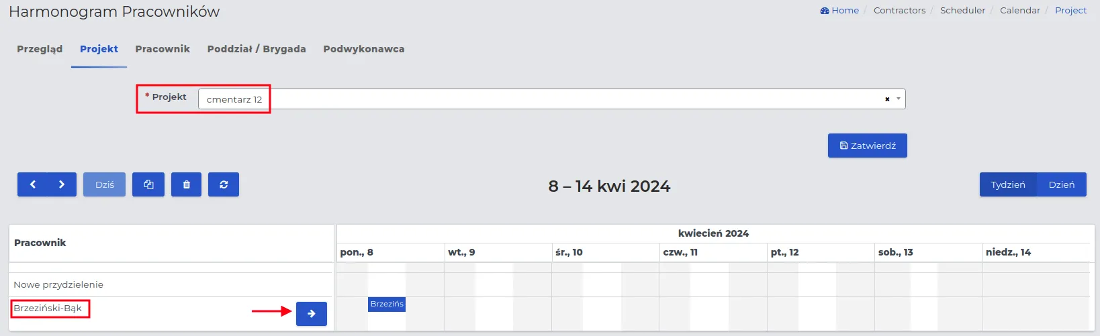
Task: Click the Zatwierdź save button
Action: pyautogui.click(x=868, y=146)
